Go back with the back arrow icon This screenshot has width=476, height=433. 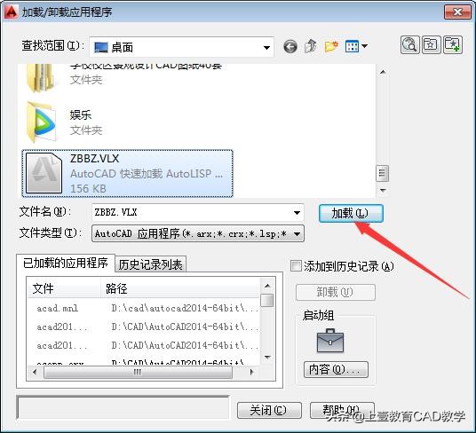tap(290, 47)
